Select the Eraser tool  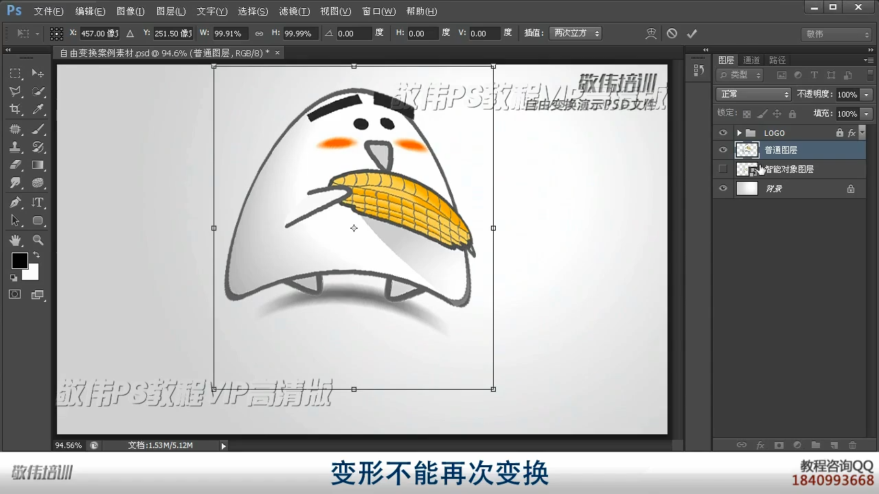click(x=15, y=165)
